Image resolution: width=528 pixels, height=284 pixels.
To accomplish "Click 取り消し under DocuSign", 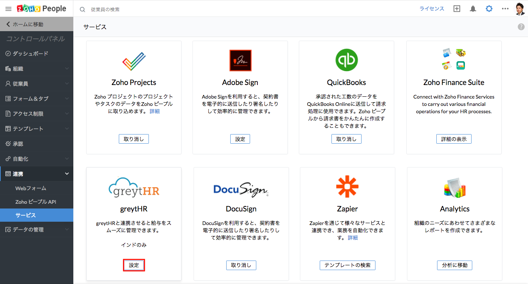I will 241,265.
